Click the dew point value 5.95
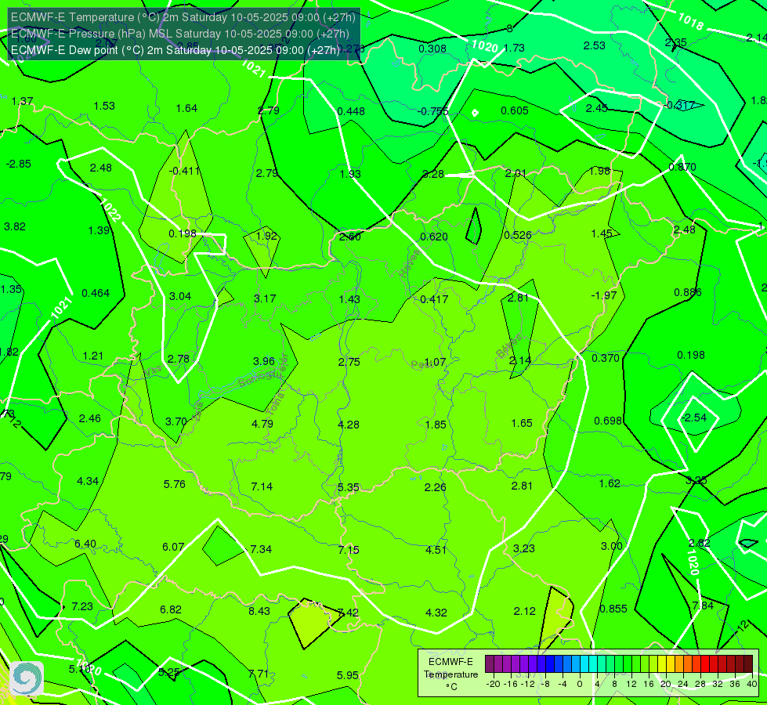This screenshot has width=767, height=705. click(348, 676)
